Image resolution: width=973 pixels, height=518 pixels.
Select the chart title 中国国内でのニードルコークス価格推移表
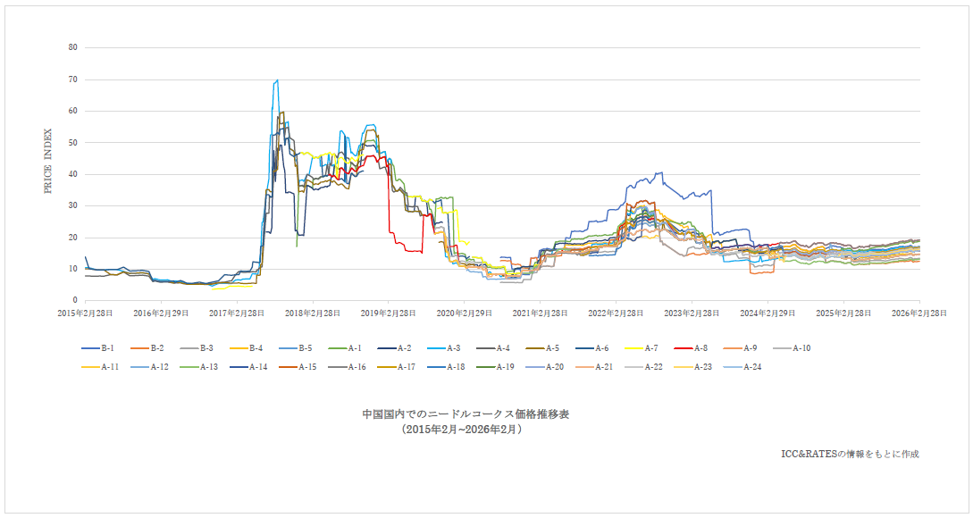click(466, 414)
